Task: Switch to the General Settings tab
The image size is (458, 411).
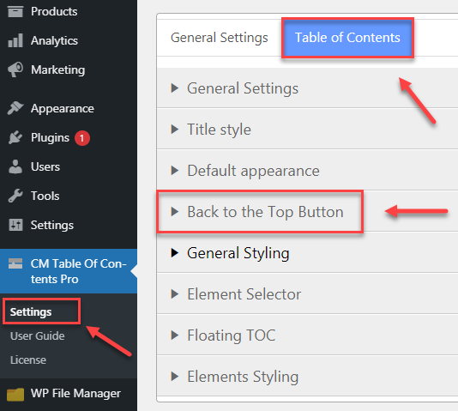Action: (219, 38)
